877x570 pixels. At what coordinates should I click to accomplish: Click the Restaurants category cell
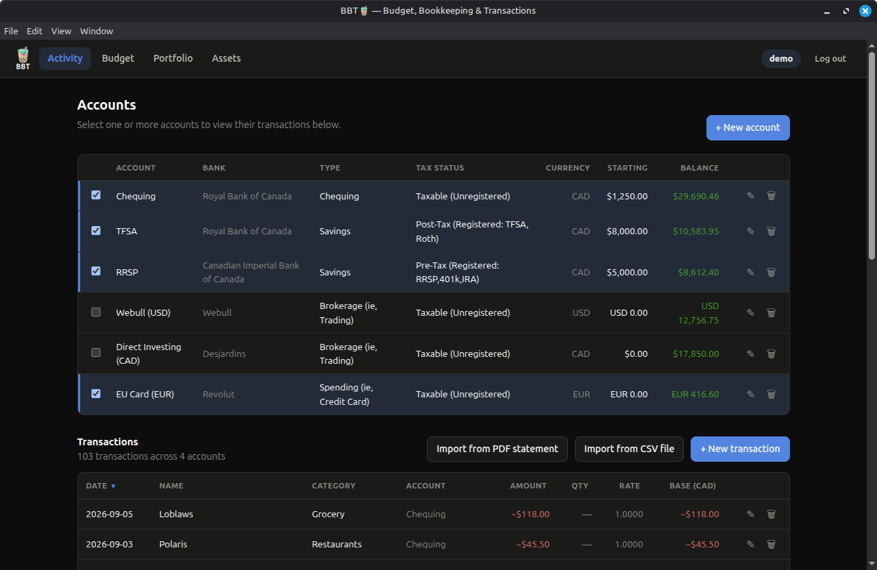(x=336, y=545)
